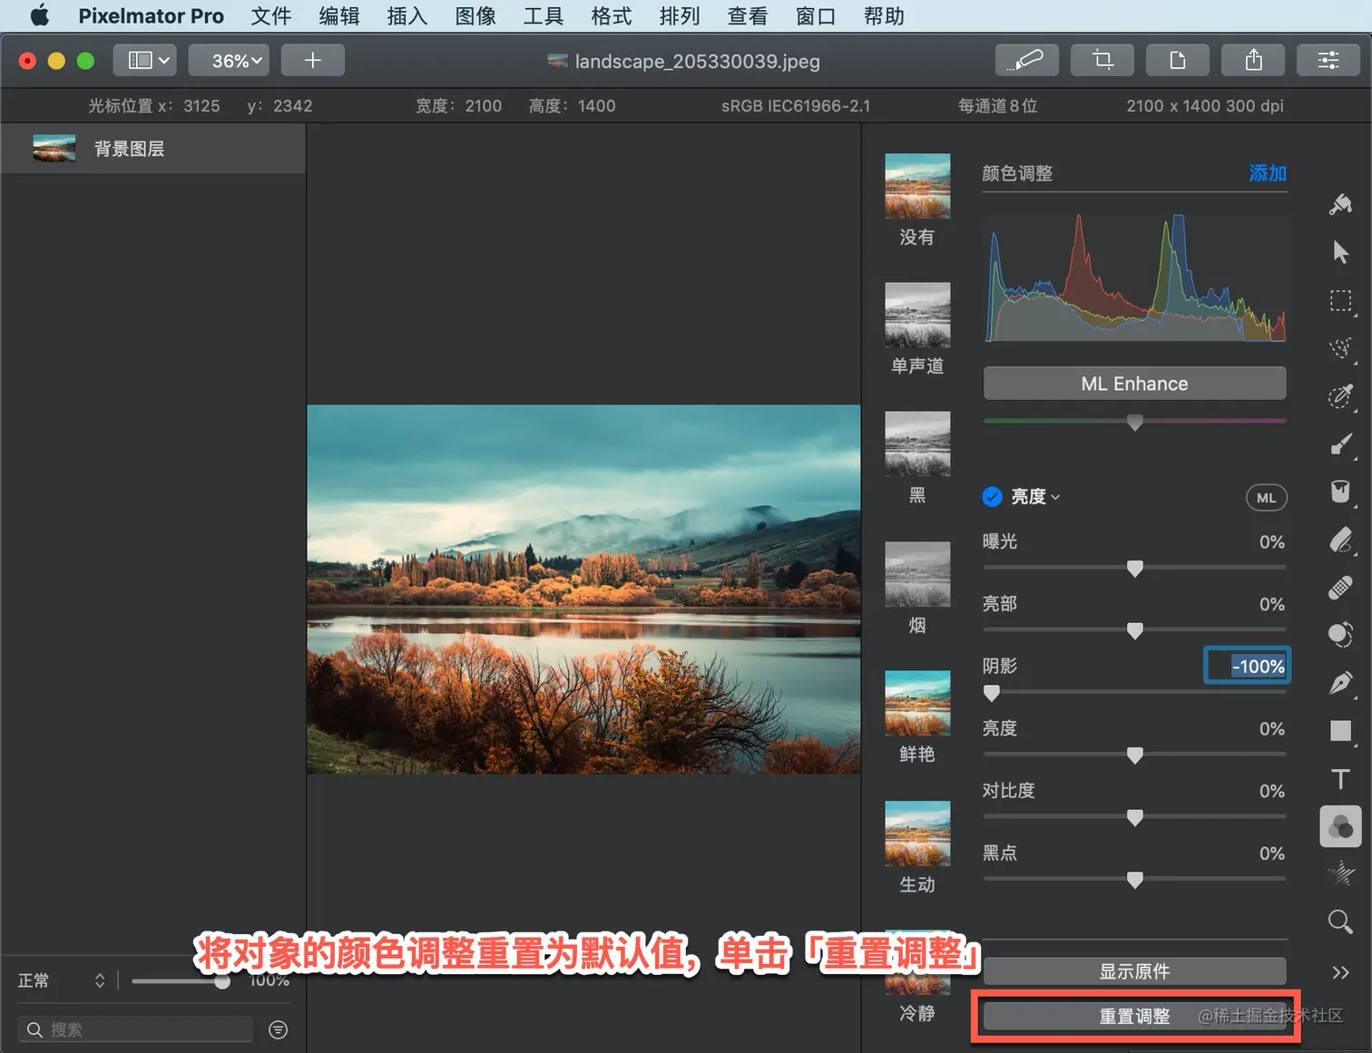Activate the Paint brush tool
This screenshot has width=1372, height=1053.
pos(1340,444)
